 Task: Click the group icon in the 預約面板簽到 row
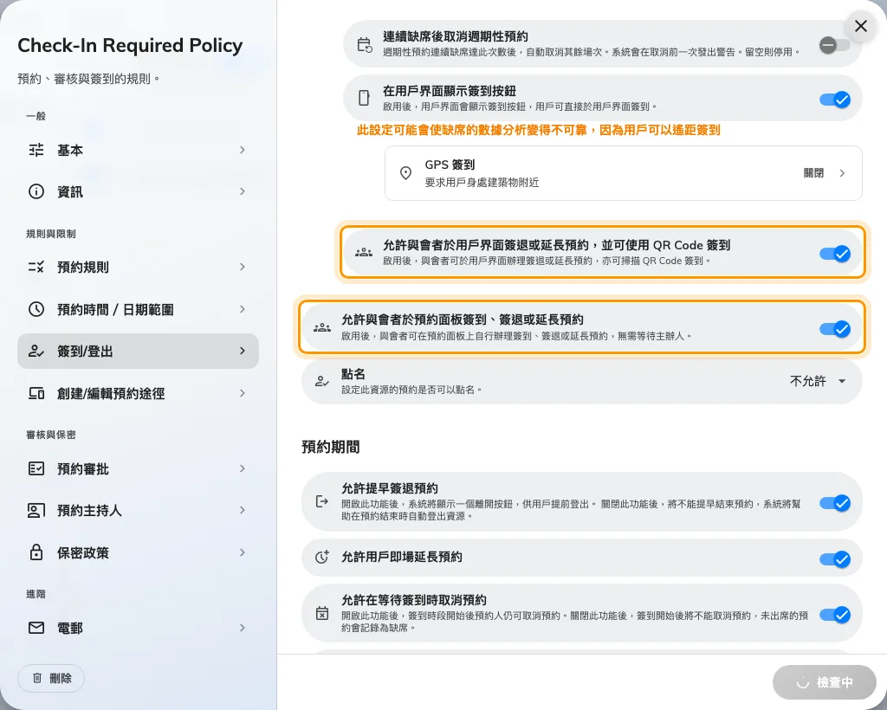[322, 327]
